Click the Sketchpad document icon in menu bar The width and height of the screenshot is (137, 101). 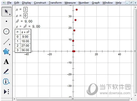point(4,3)
